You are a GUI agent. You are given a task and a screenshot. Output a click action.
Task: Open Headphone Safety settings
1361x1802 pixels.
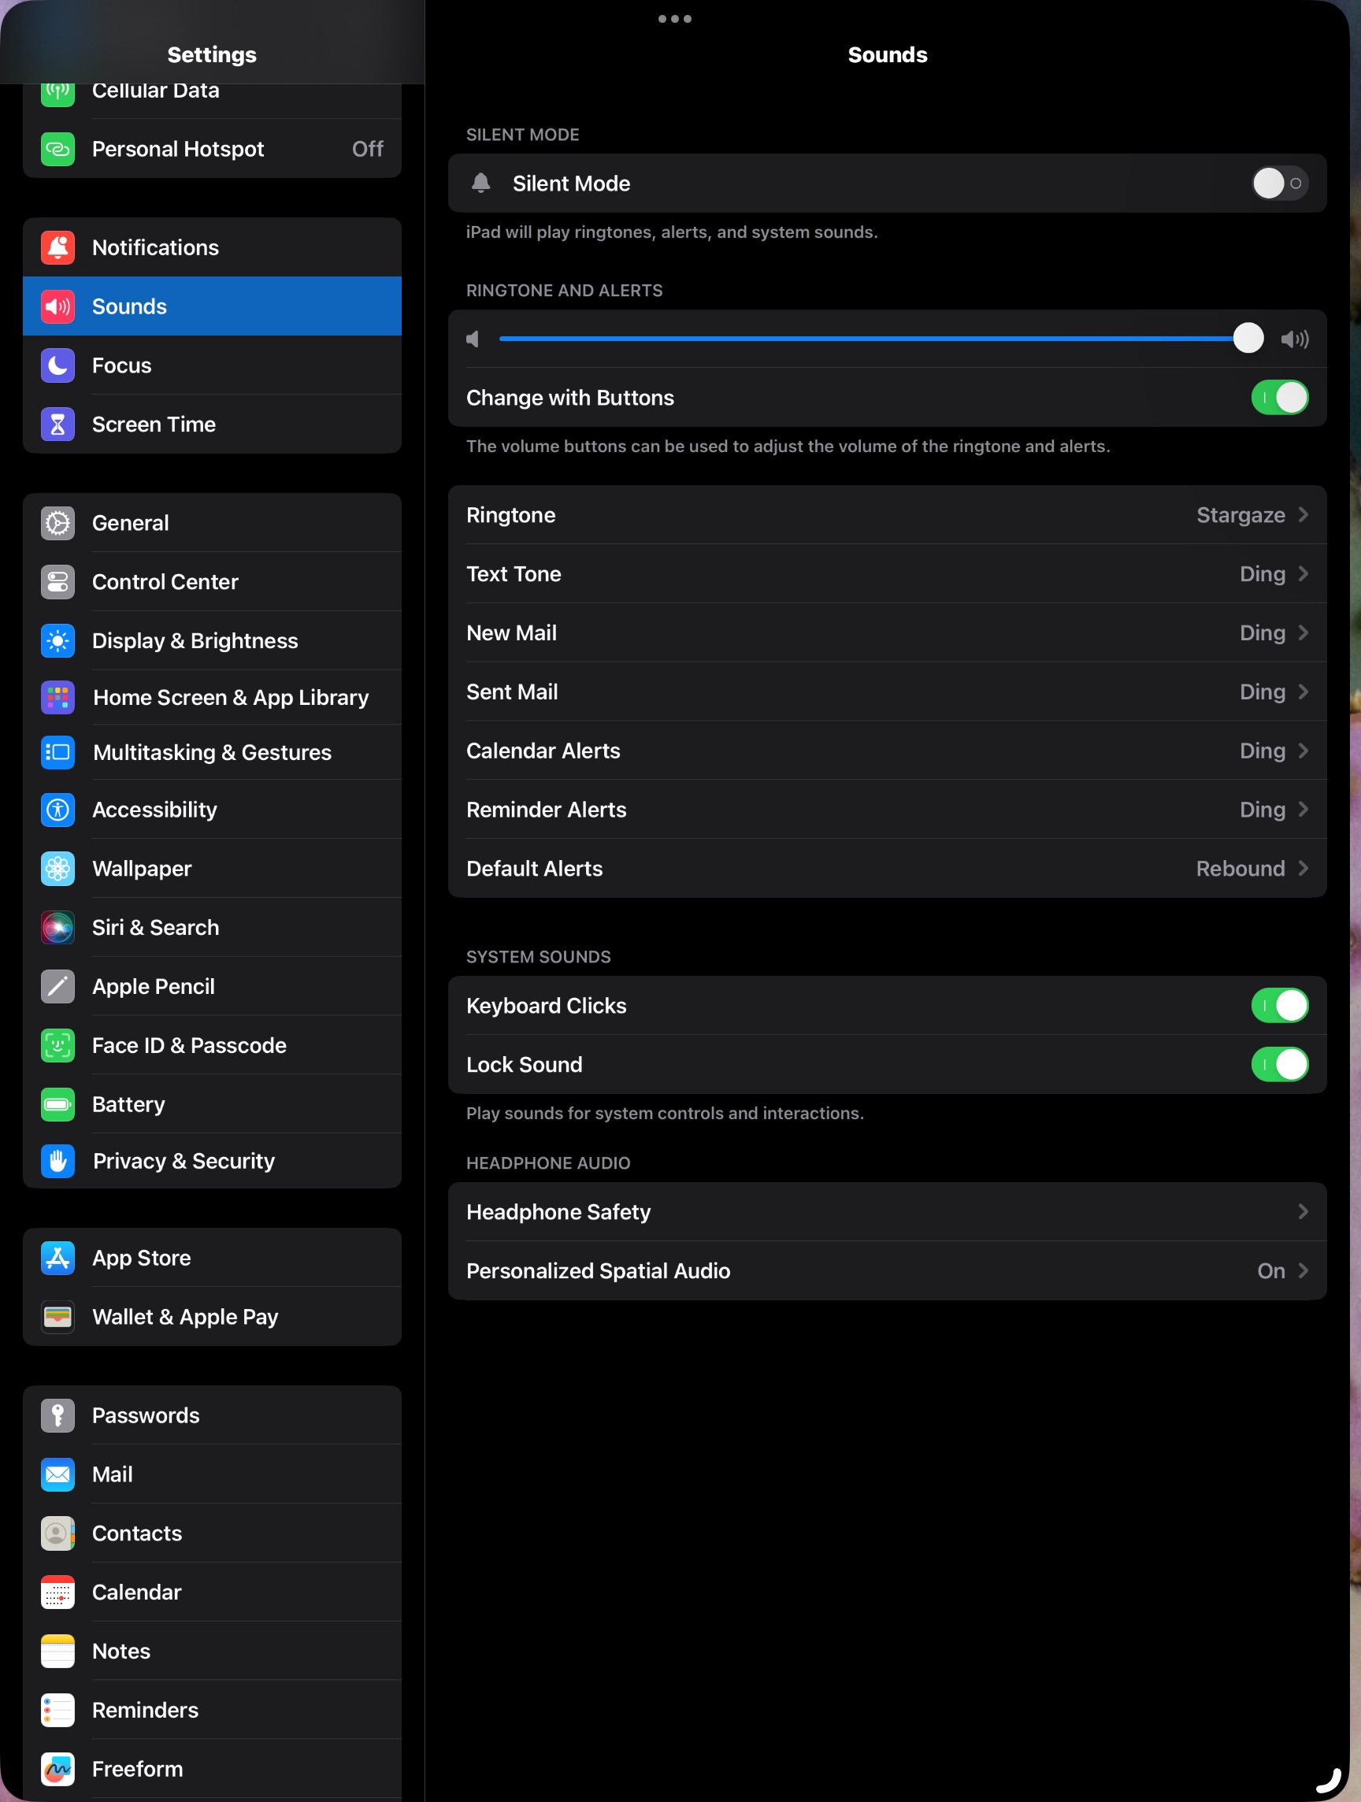888,1211
